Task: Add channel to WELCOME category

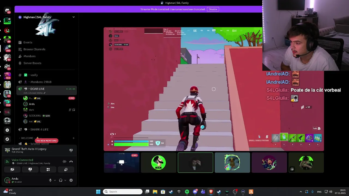Action: [x=73, y=138]
